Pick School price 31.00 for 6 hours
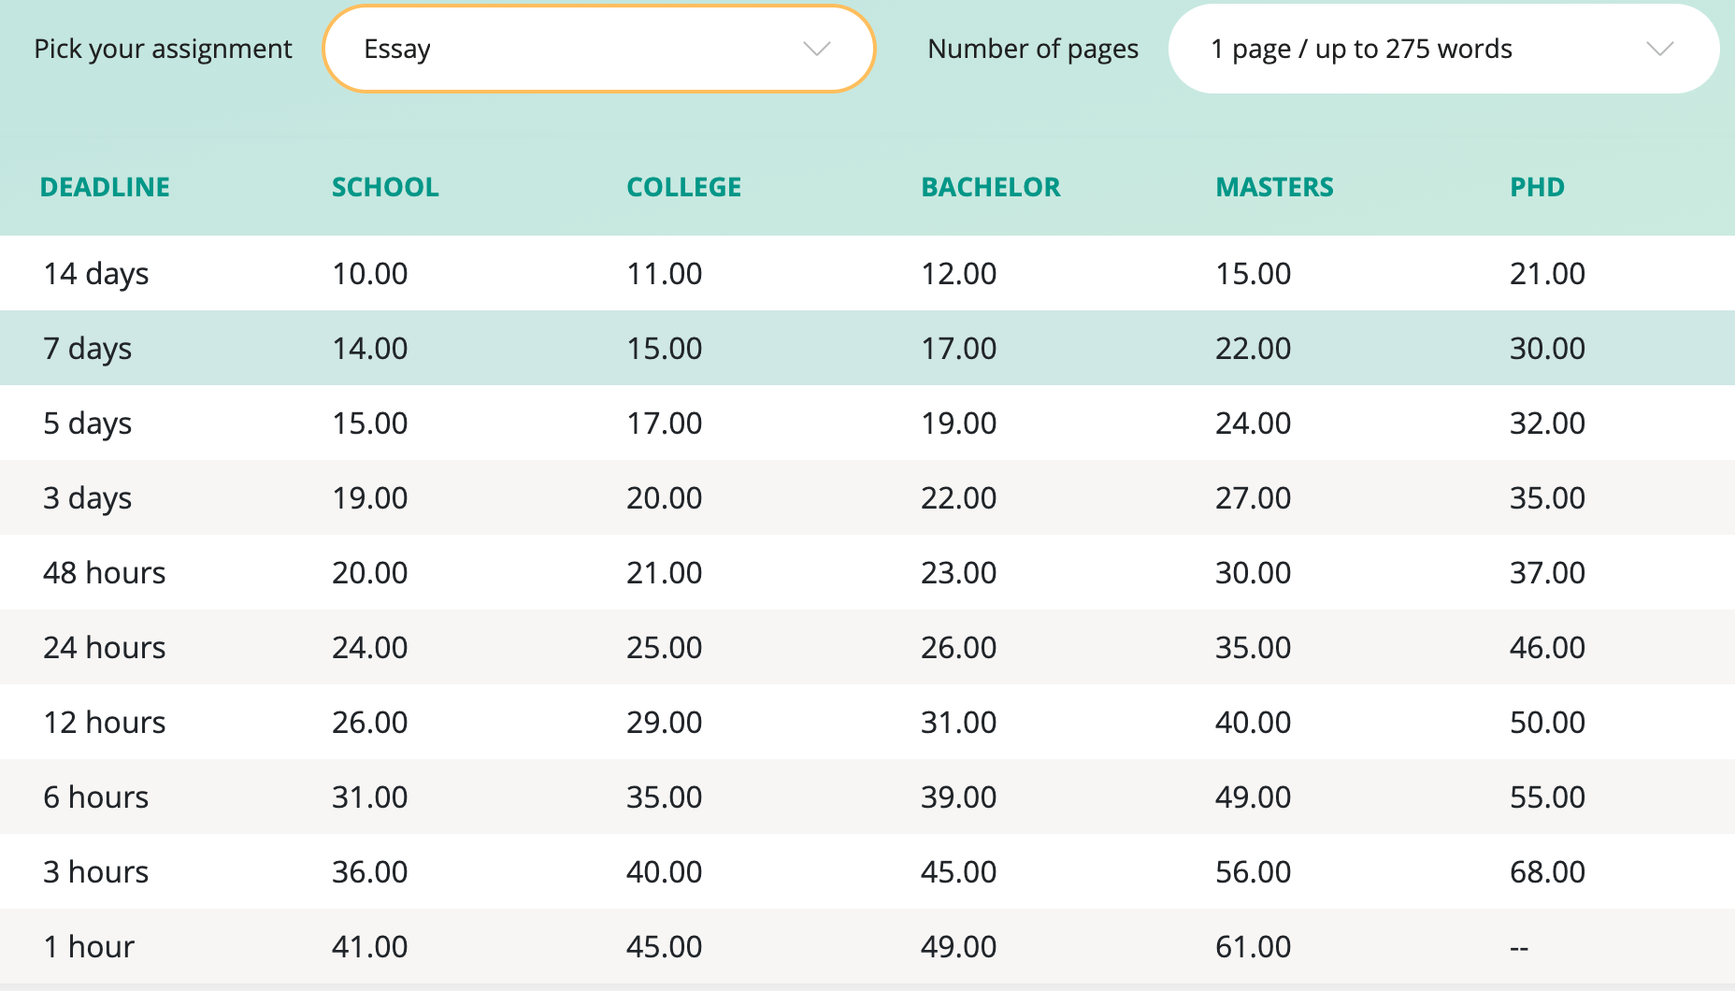The image size is (1735, 991). (x=370, y=797)
